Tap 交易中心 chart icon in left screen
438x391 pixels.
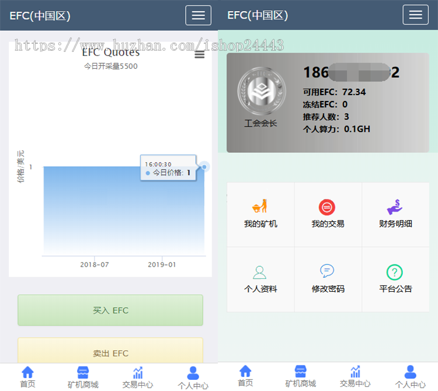click(138, 372)
